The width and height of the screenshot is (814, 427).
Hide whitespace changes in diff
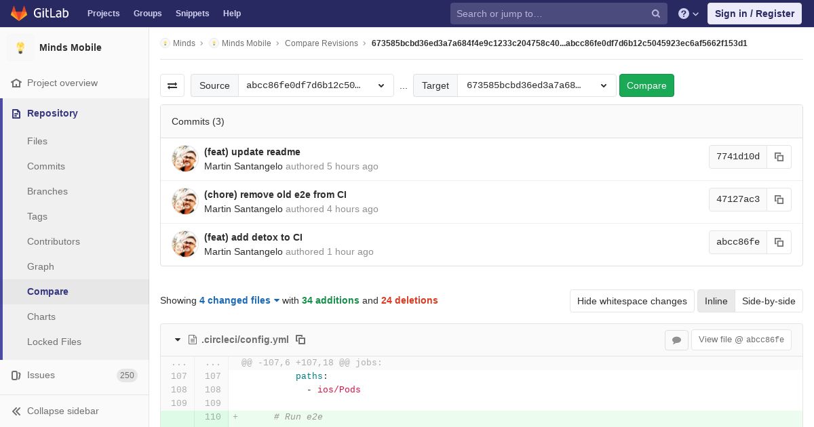coord(632,301)
